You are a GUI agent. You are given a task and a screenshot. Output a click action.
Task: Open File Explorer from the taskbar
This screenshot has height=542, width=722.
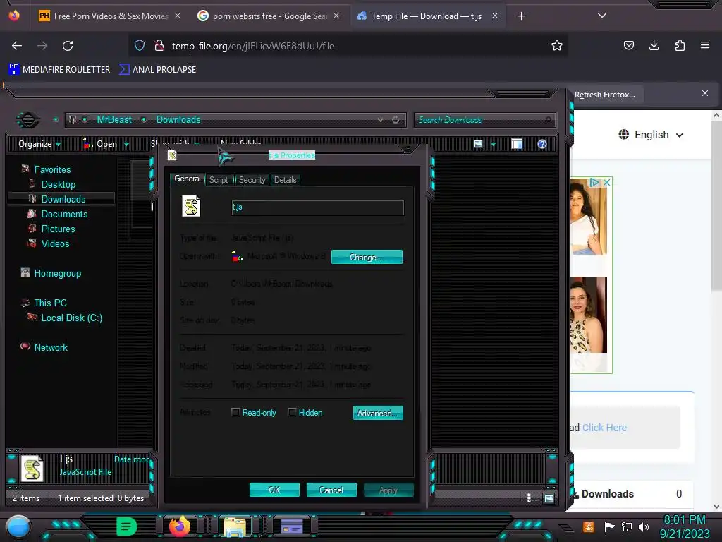pyautogui.click(x=235, y=526)
